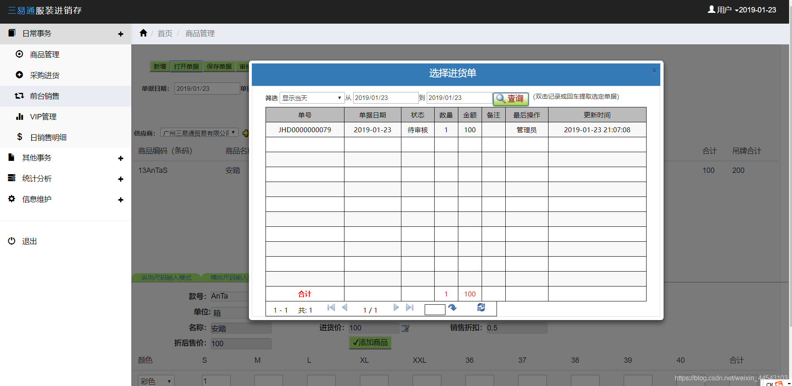Go to last page in pager
The image size is (792, 386).
pos(410,308)
